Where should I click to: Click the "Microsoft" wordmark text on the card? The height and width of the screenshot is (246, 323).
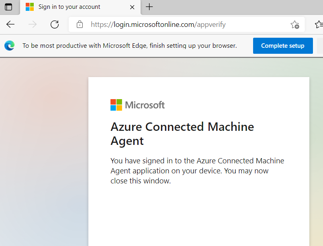click(x=145, y=105)
